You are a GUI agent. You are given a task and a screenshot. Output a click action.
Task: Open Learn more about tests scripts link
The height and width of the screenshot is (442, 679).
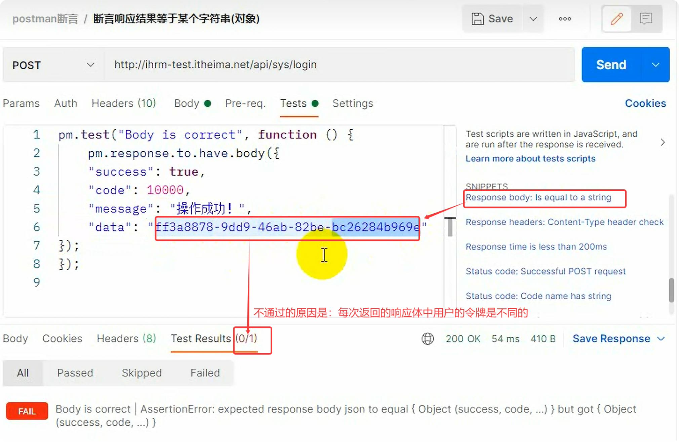(530, 159)
